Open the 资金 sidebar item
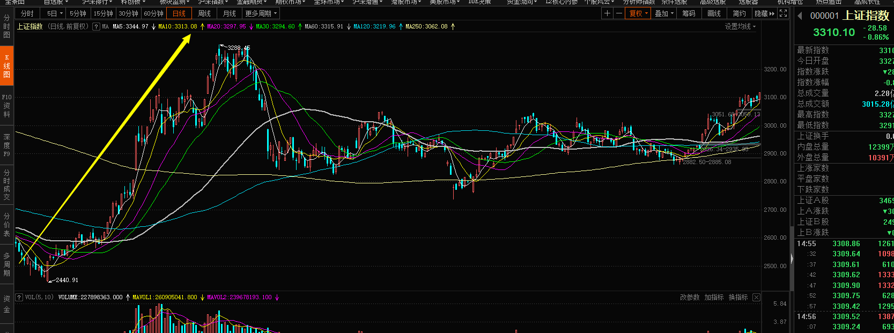 pyautogui.click(x=6, y=304)
